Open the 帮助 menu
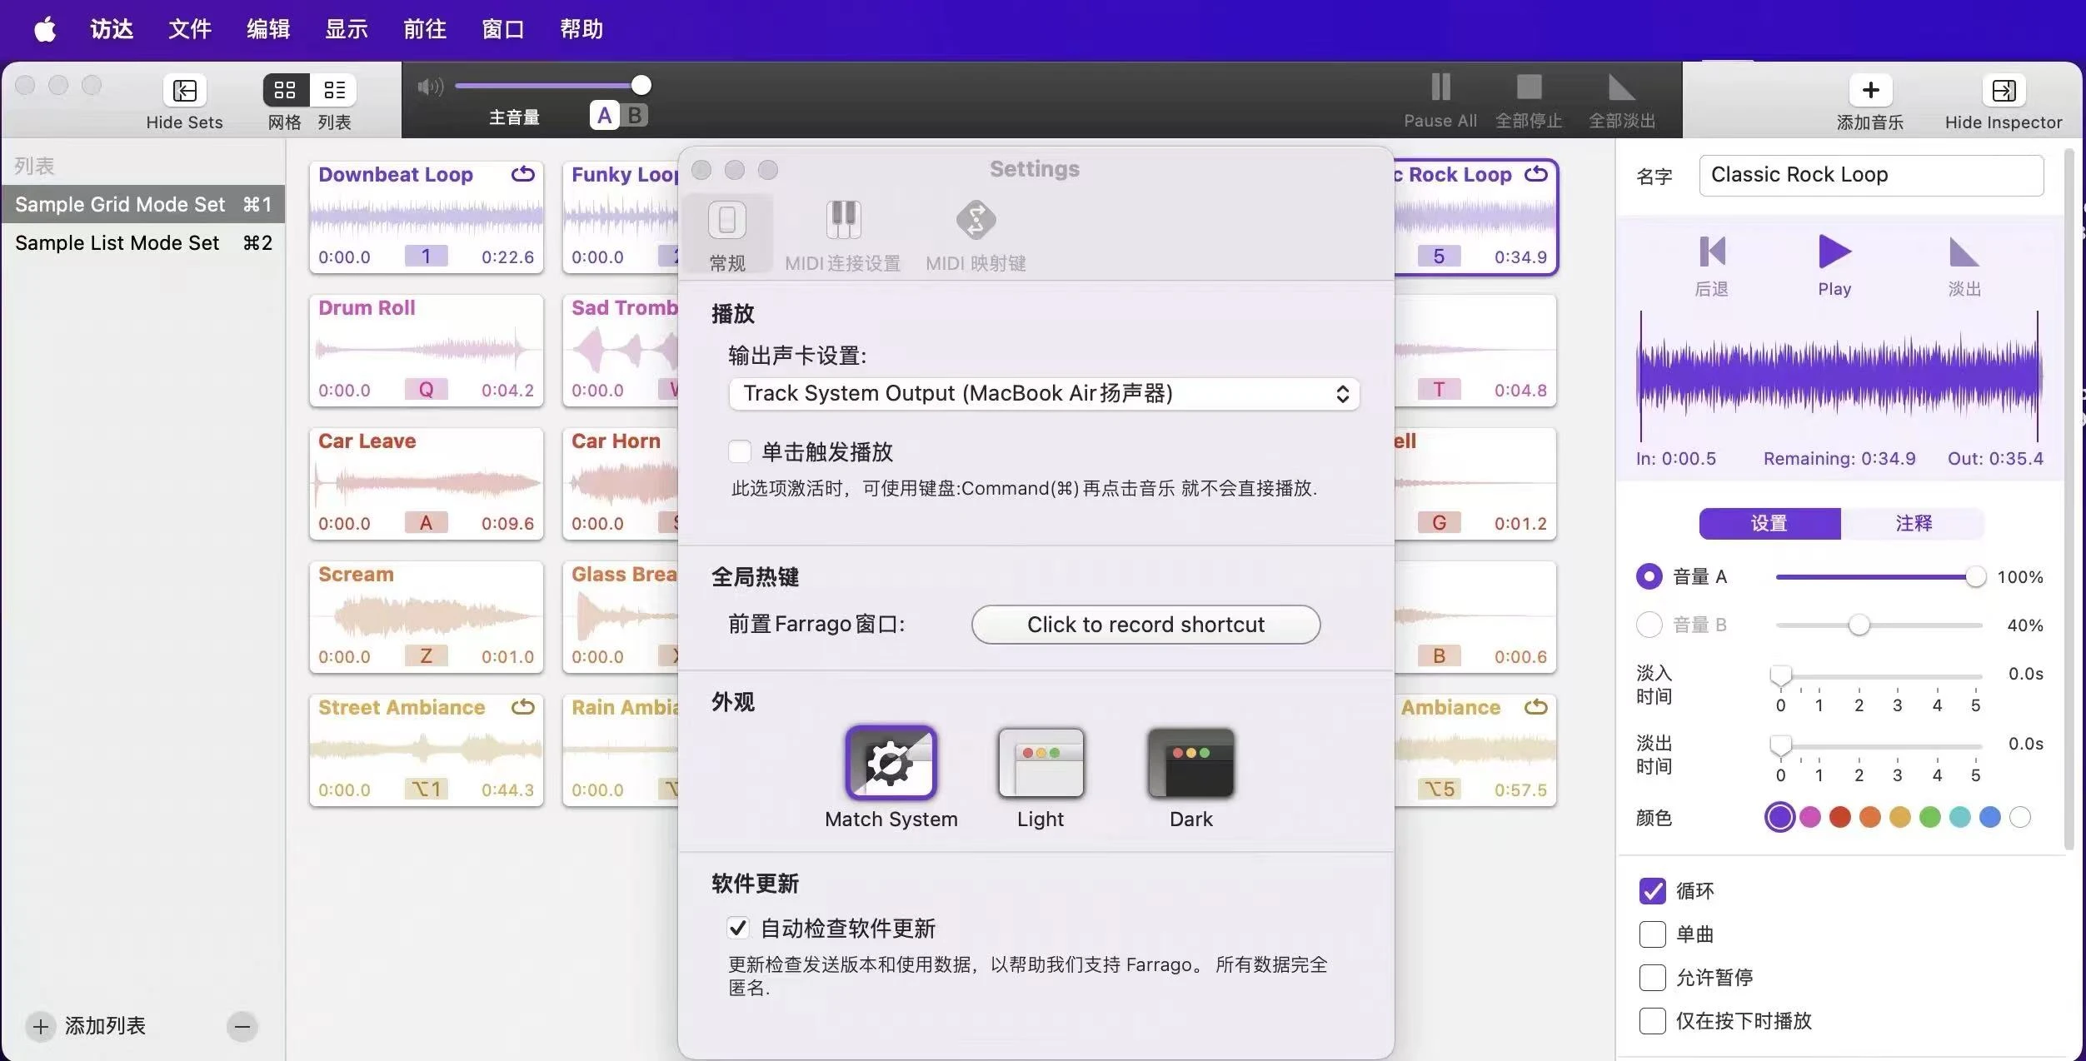 [x=581, y=29]
